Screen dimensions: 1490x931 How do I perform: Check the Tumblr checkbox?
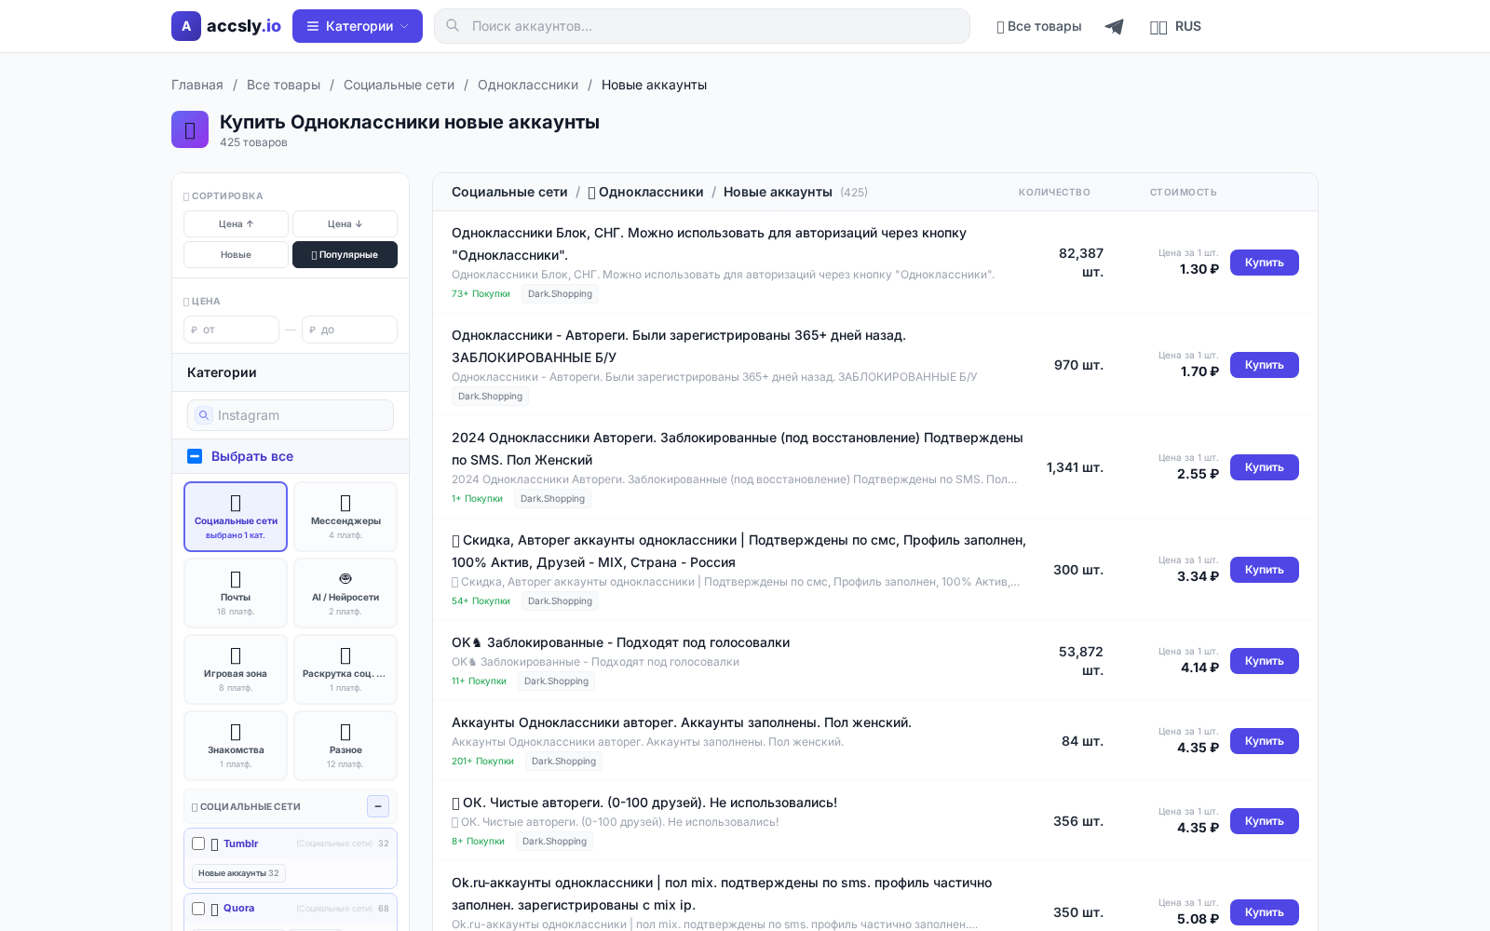(x=198, y=843)
